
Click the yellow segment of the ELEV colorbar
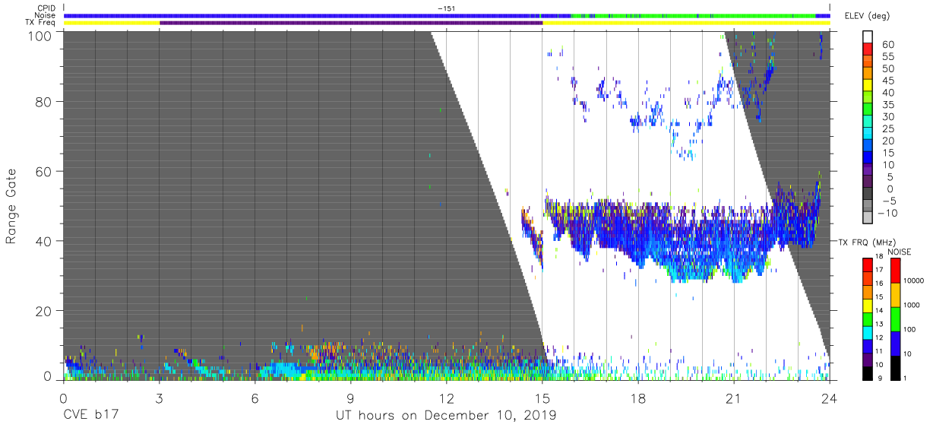pyautogui.click(x=868, y=87)
